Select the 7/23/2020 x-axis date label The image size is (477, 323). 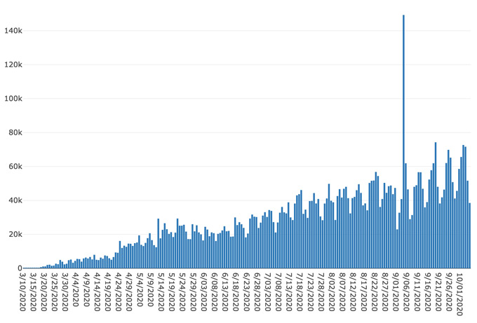tap(310, 291)
